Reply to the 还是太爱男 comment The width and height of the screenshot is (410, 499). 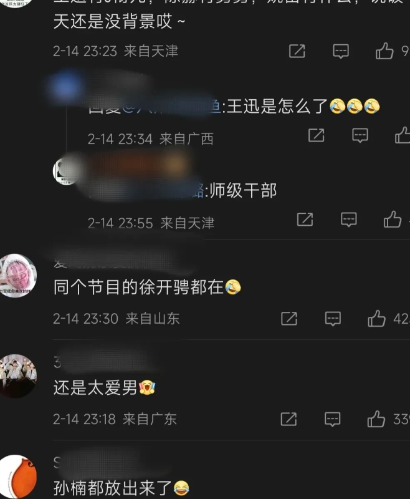(333, 419)
